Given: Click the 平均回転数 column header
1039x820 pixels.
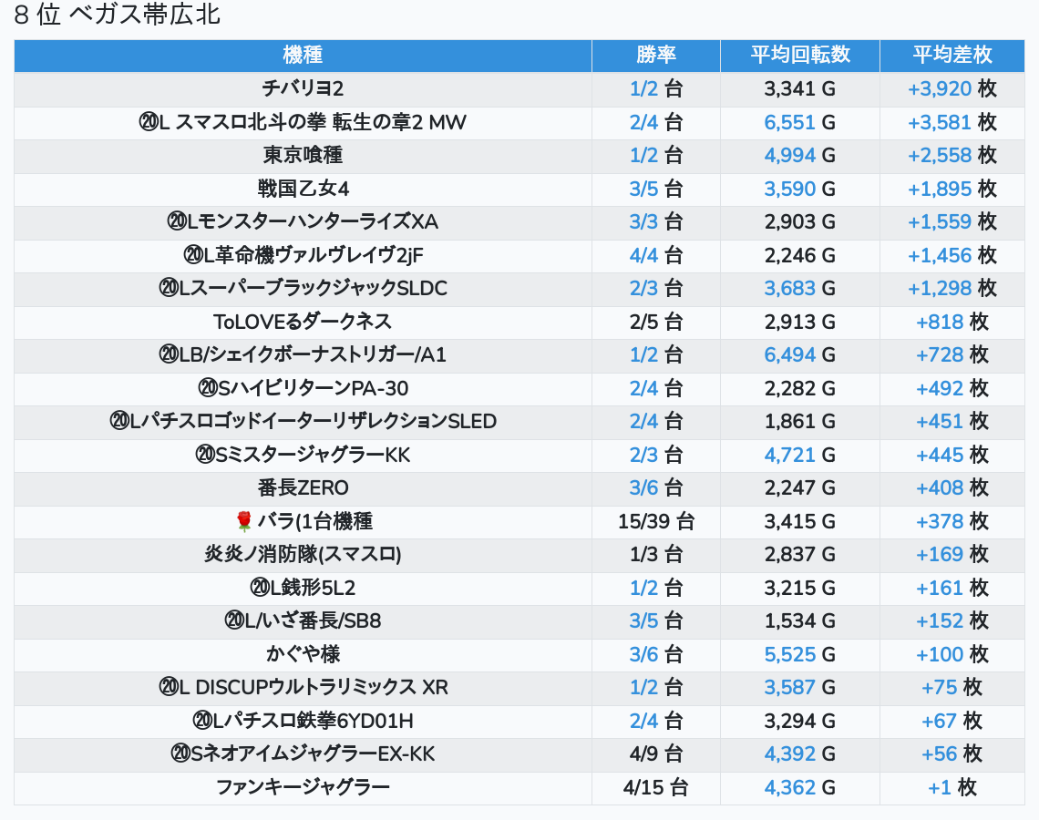Looking at the screenshot, I should tap(799, 56).
